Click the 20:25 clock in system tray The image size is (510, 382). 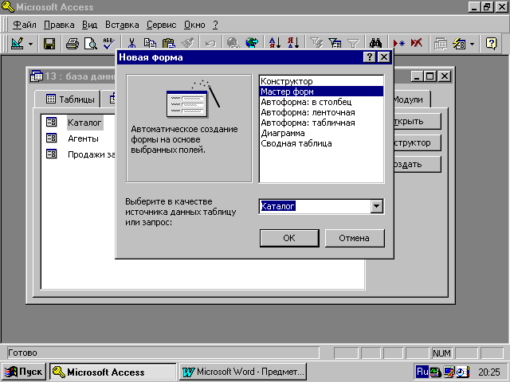488,372
